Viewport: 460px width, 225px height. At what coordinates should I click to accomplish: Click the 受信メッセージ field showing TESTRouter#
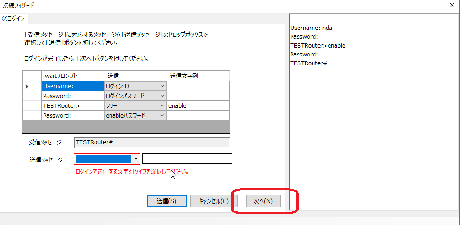[152, 142]
